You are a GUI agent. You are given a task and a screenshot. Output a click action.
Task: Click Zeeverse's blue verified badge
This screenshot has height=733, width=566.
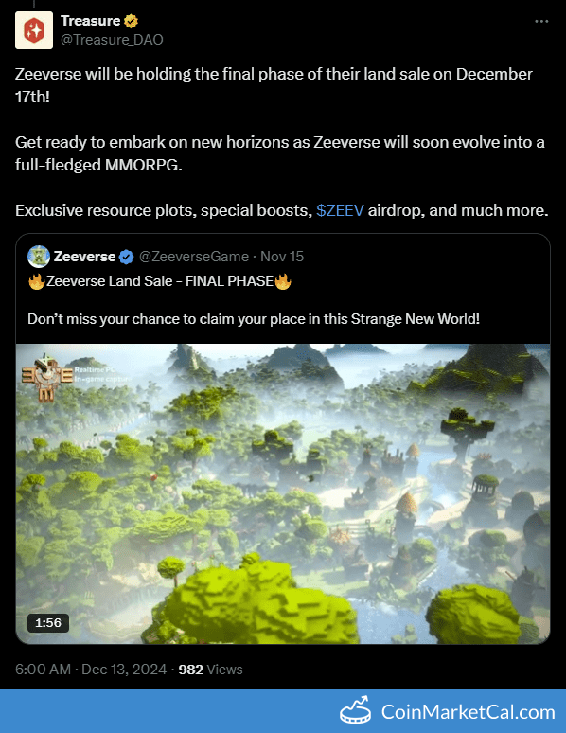(127, 257)
